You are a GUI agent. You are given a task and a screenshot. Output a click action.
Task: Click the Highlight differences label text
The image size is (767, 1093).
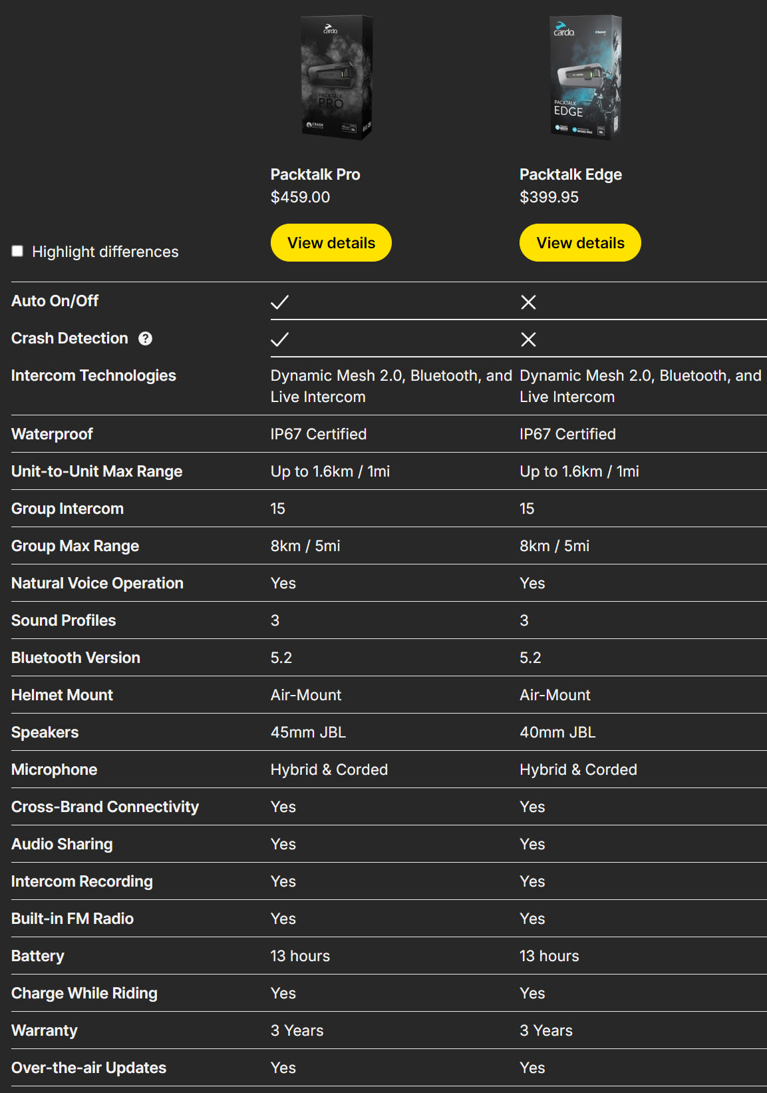pyautogui.click(x=105, y=252)
